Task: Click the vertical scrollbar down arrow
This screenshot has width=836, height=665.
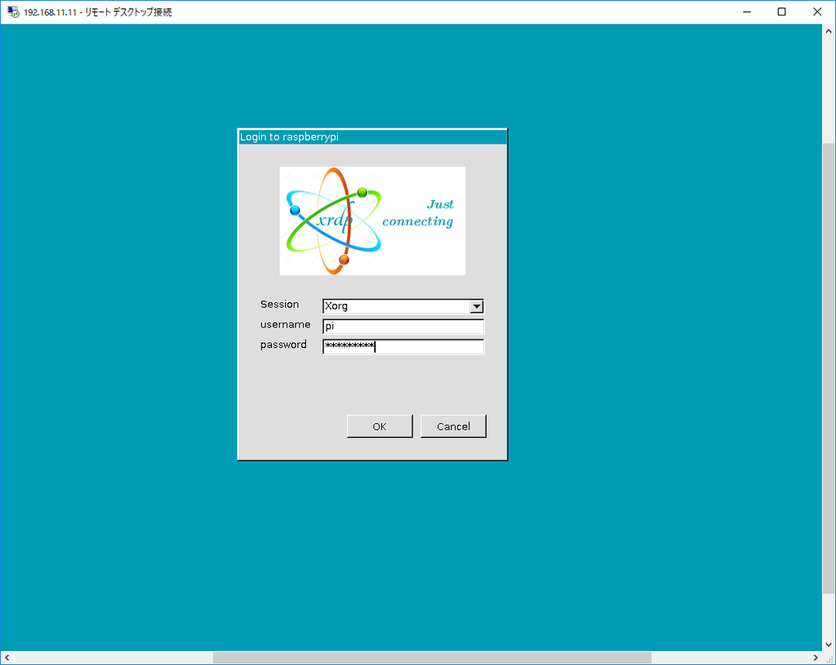Action: [x=829, y=645]
